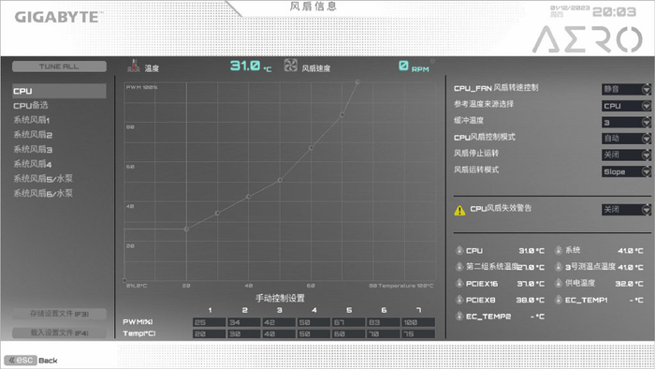This screenshot has width=655, height=369.
Task: Click the fan curve point at 60°C
Action: (x=311, y=148)
